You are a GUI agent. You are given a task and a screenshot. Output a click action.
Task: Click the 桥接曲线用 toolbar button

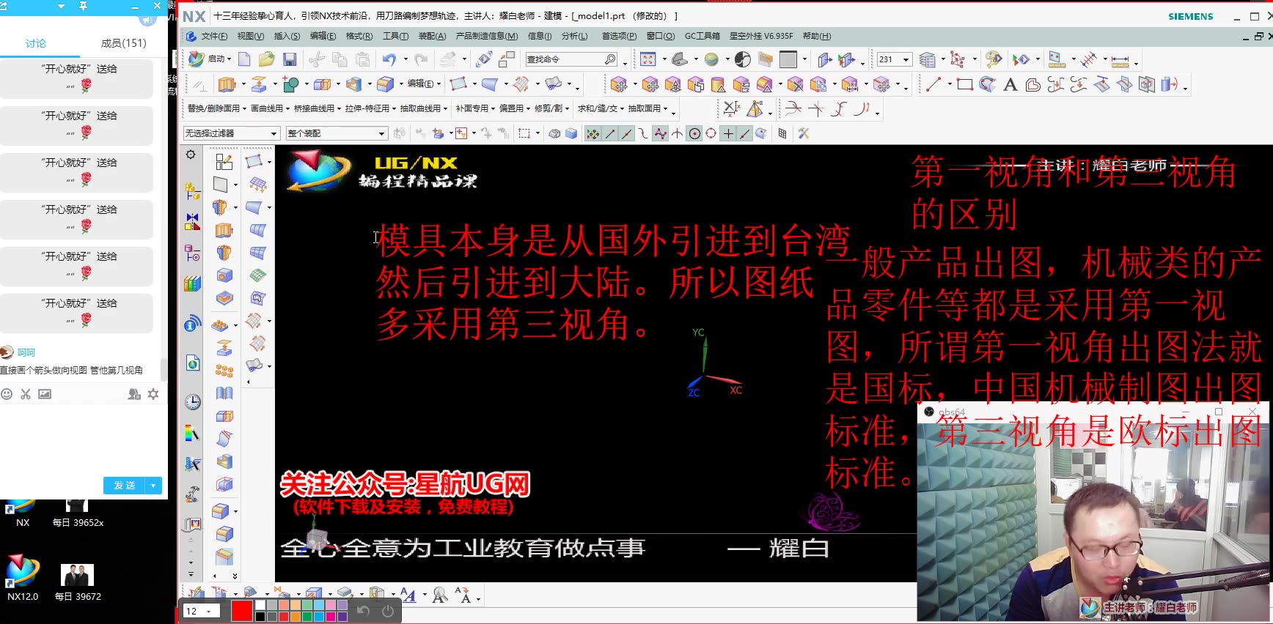(x=317, y=108)
